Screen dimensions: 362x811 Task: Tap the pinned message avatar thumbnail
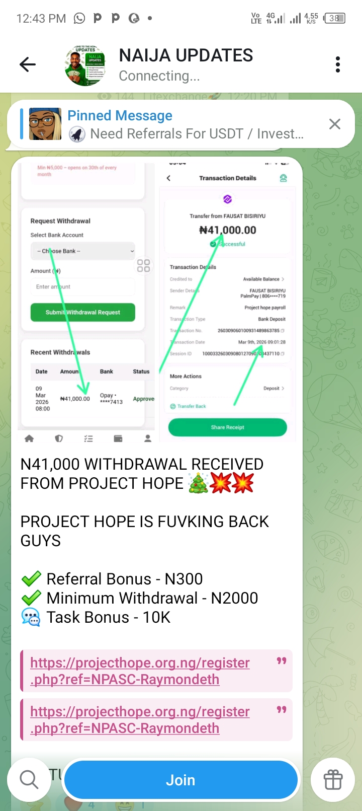[x=45, y=124]
